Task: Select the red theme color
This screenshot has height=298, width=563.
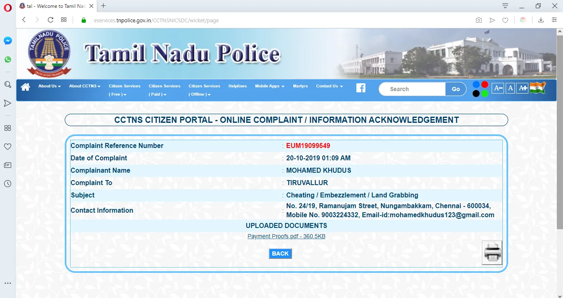Action: pos(485,84)
